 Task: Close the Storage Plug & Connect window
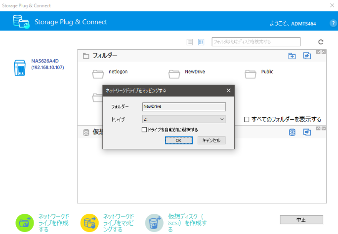click(332, 5)
